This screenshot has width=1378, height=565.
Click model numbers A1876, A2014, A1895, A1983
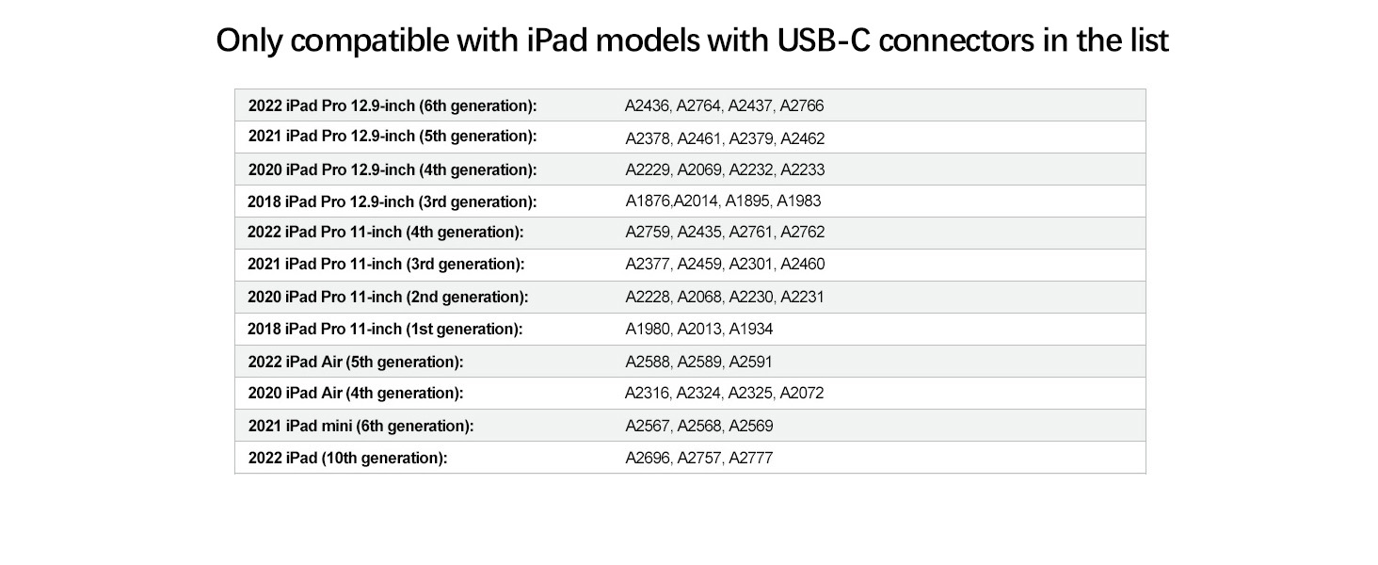(x=723, y=202)
